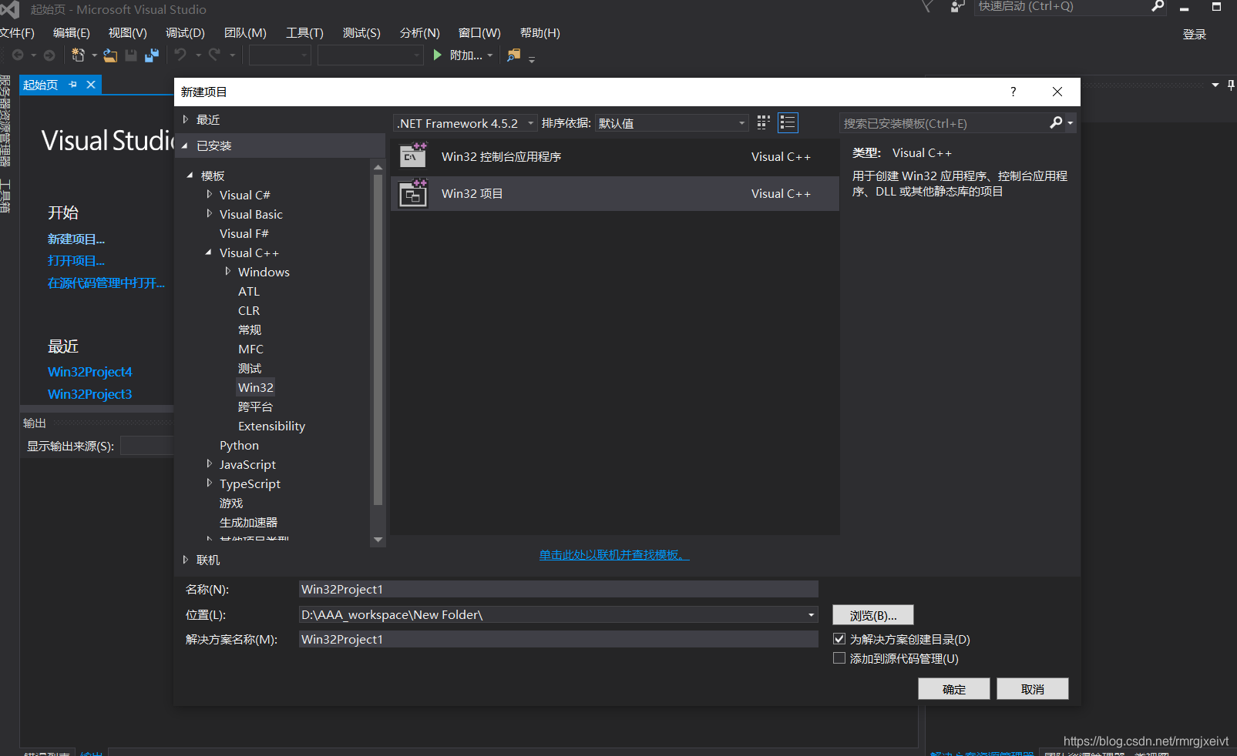This screenshot has width=1237, height=756.
Task: Click the Open File folder toolbar icon
Action: (x=111, y=55)
